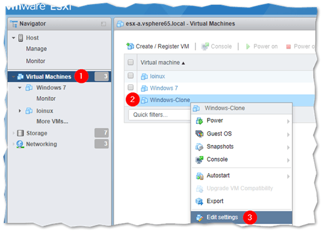Check the Windows 7 row checkbox
This screenshot has height=232, width=322.
131,87
